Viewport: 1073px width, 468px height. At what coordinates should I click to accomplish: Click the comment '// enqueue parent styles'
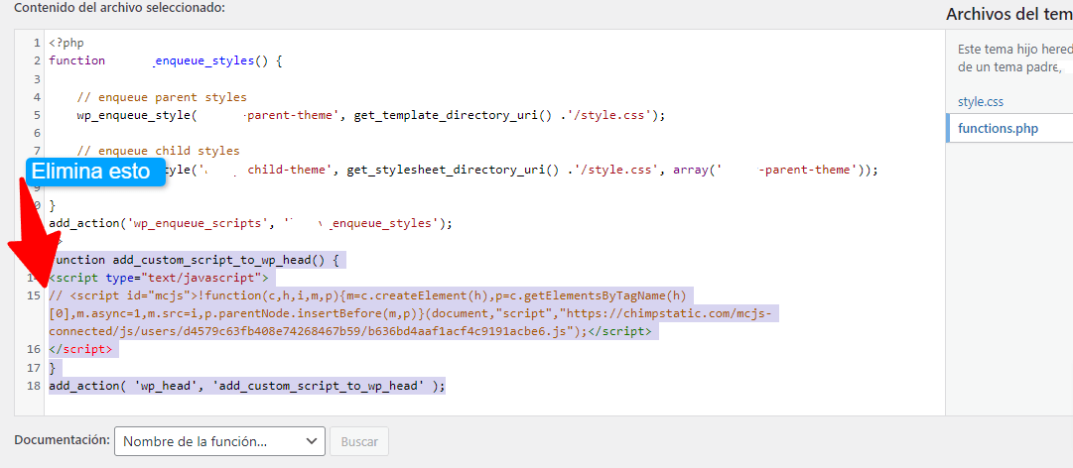[x=162, y=97]
